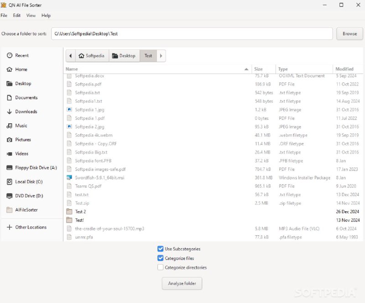Select the Softpedia 2.jpg image icon
This screenshot has width=365, height=303.
coord(69,127)
